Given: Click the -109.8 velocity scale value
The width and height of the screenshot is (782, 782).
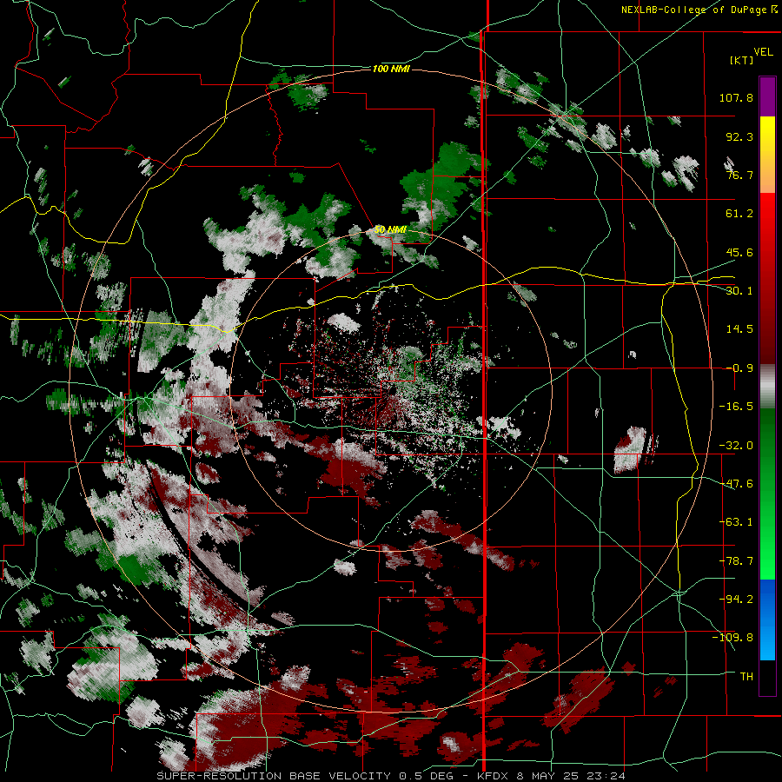Looking at the screenshot, I should [x=732, y=638].
